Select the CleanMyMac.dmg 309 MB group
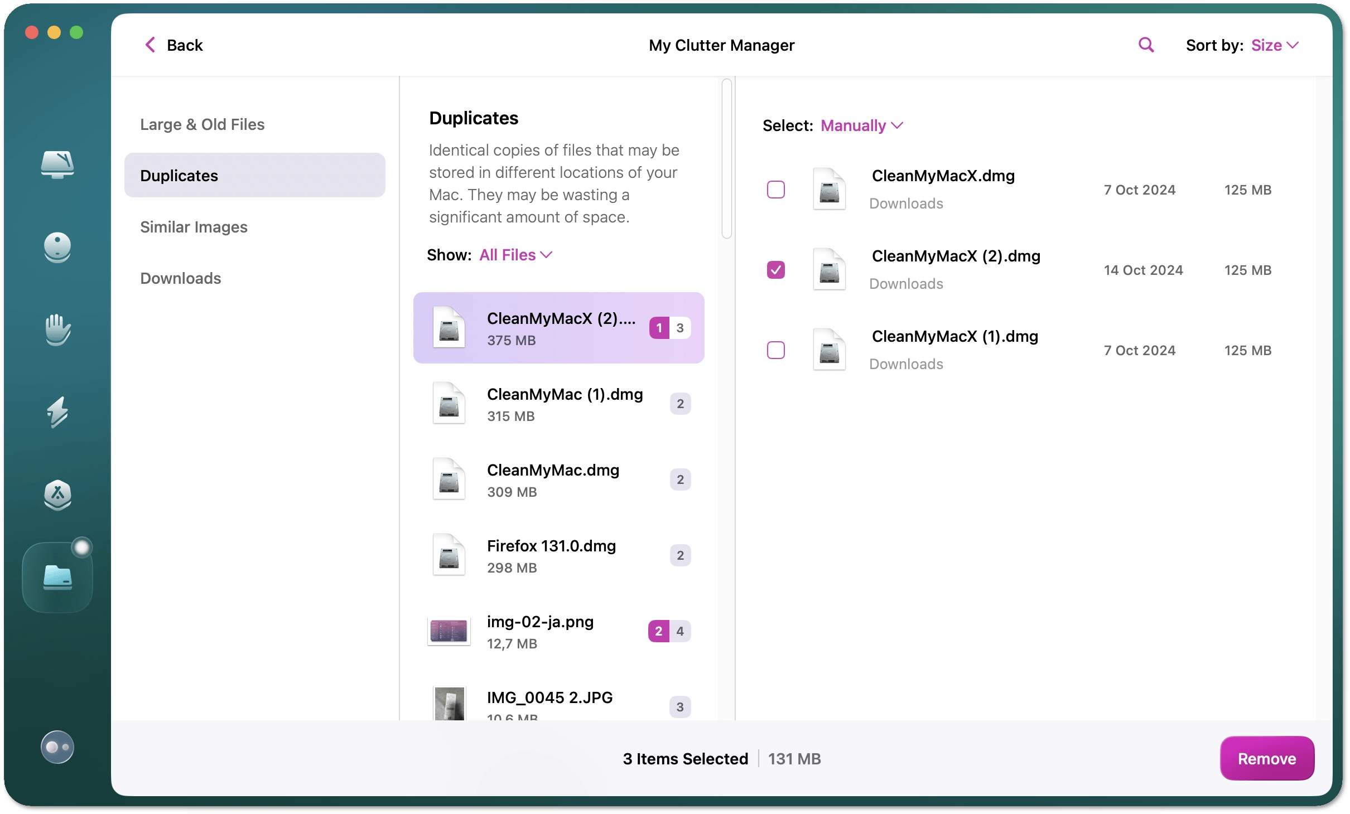The image size is (1350, 814). coord(559,479)
